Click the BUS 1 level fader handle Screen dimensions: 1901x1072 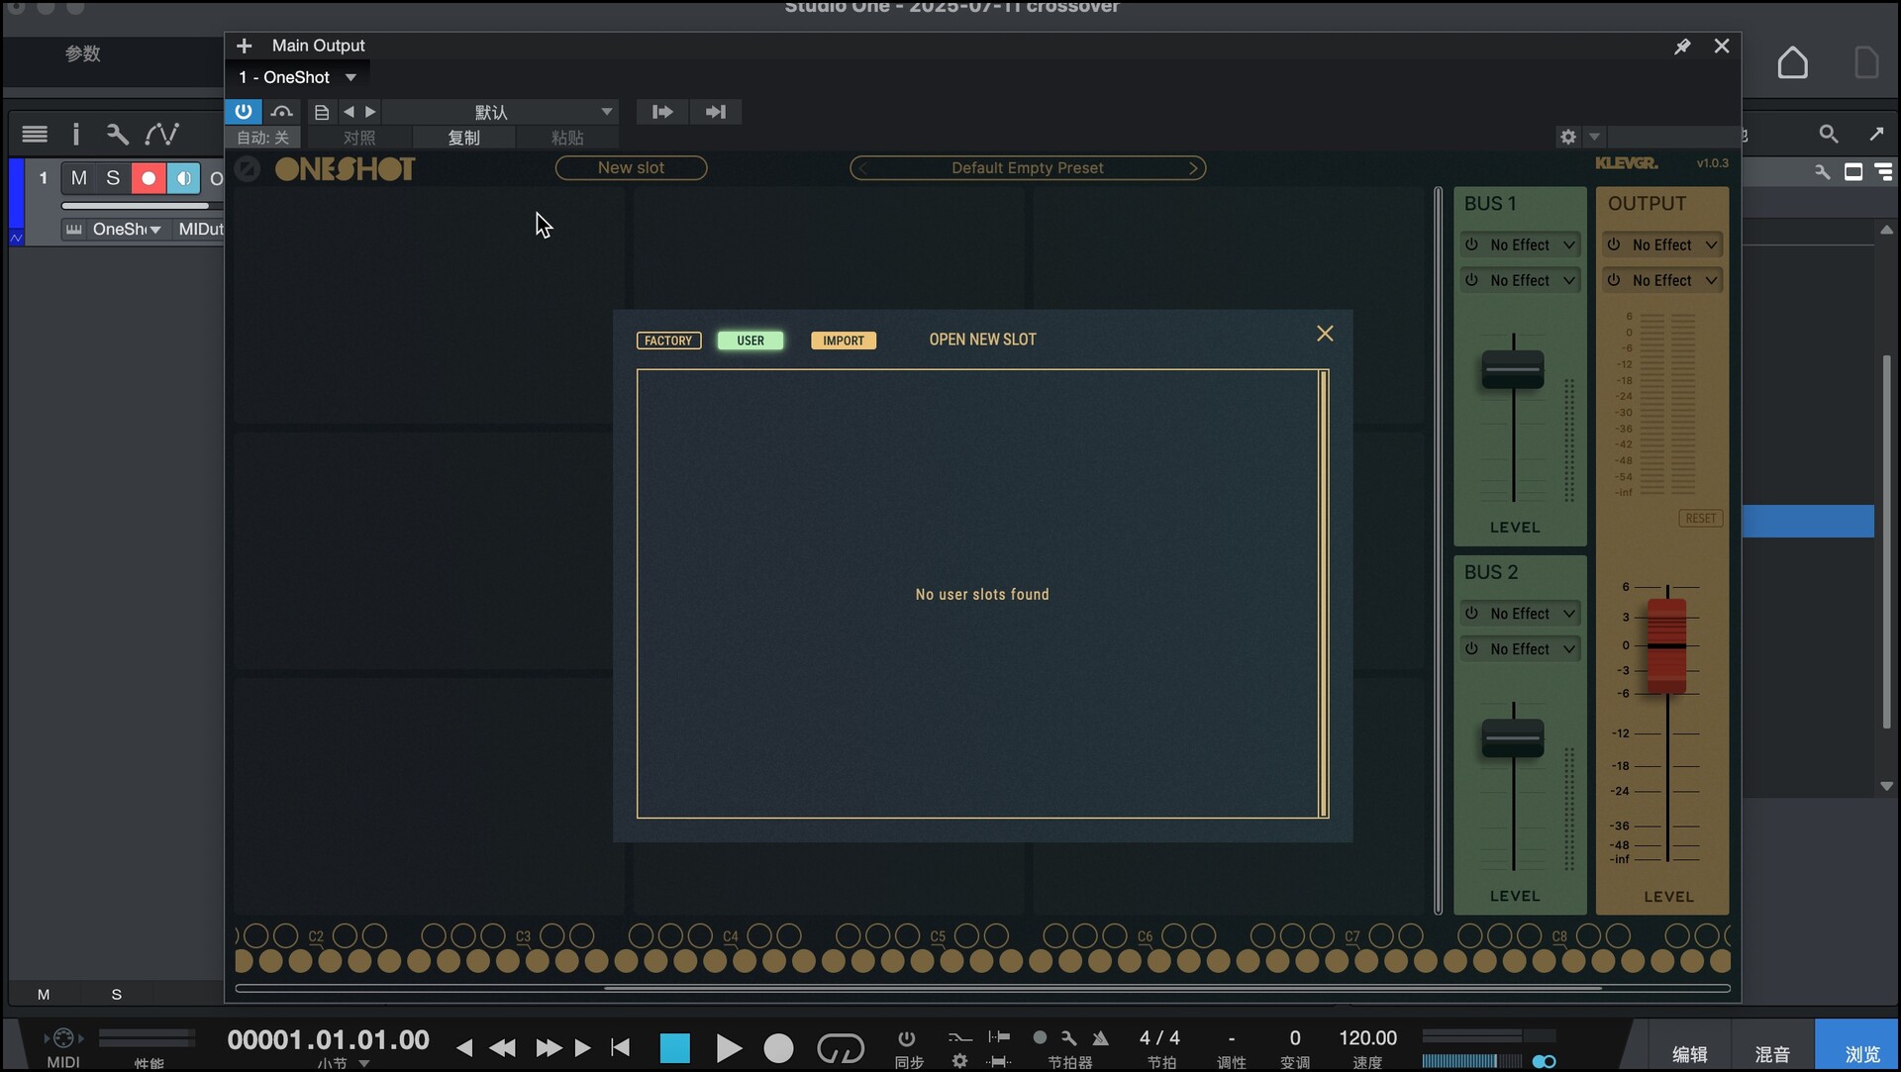coord(1513,370)
